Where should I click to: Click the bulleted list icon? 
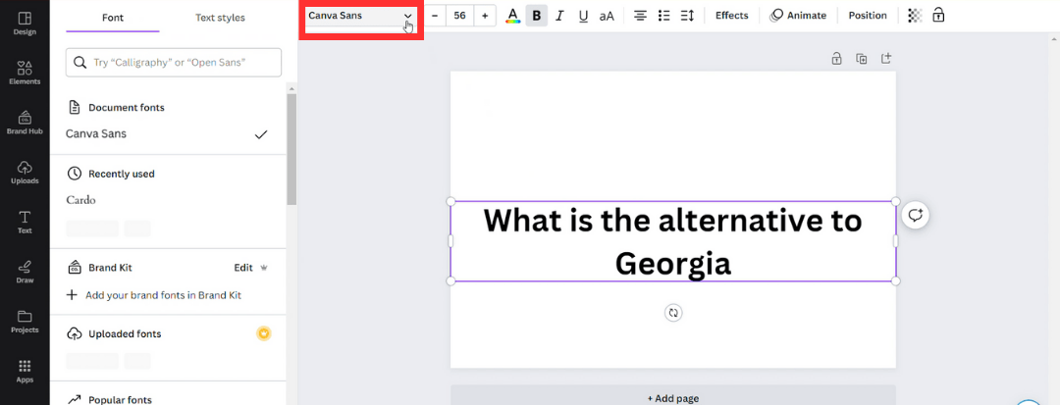(664, 16)
